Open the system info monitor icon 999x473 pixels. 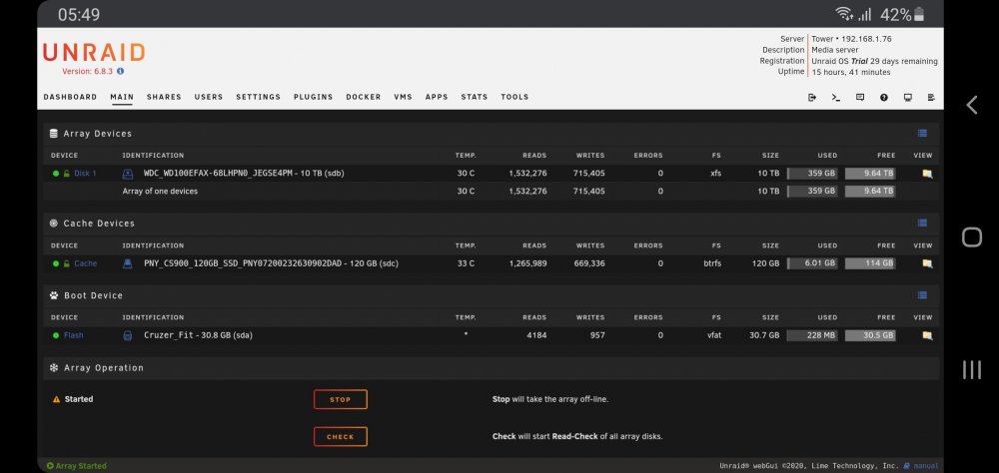point(908,98)
